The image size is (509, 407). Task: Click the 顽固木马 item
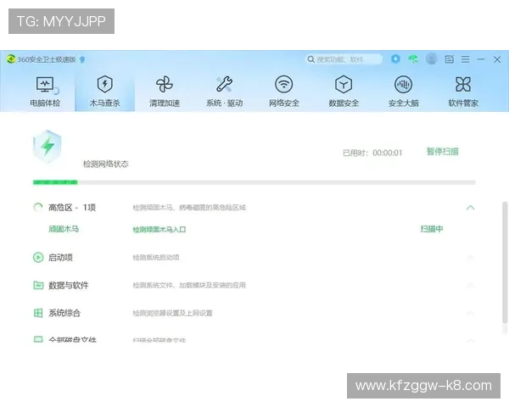coord(64,229)
